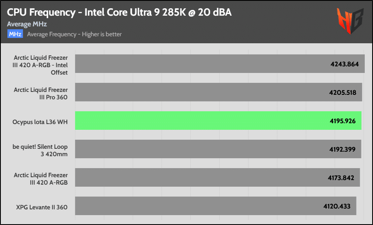Click the CPU Frequency chart title
The width and height of the screenshot is (373, 225).
click(119, 12)
